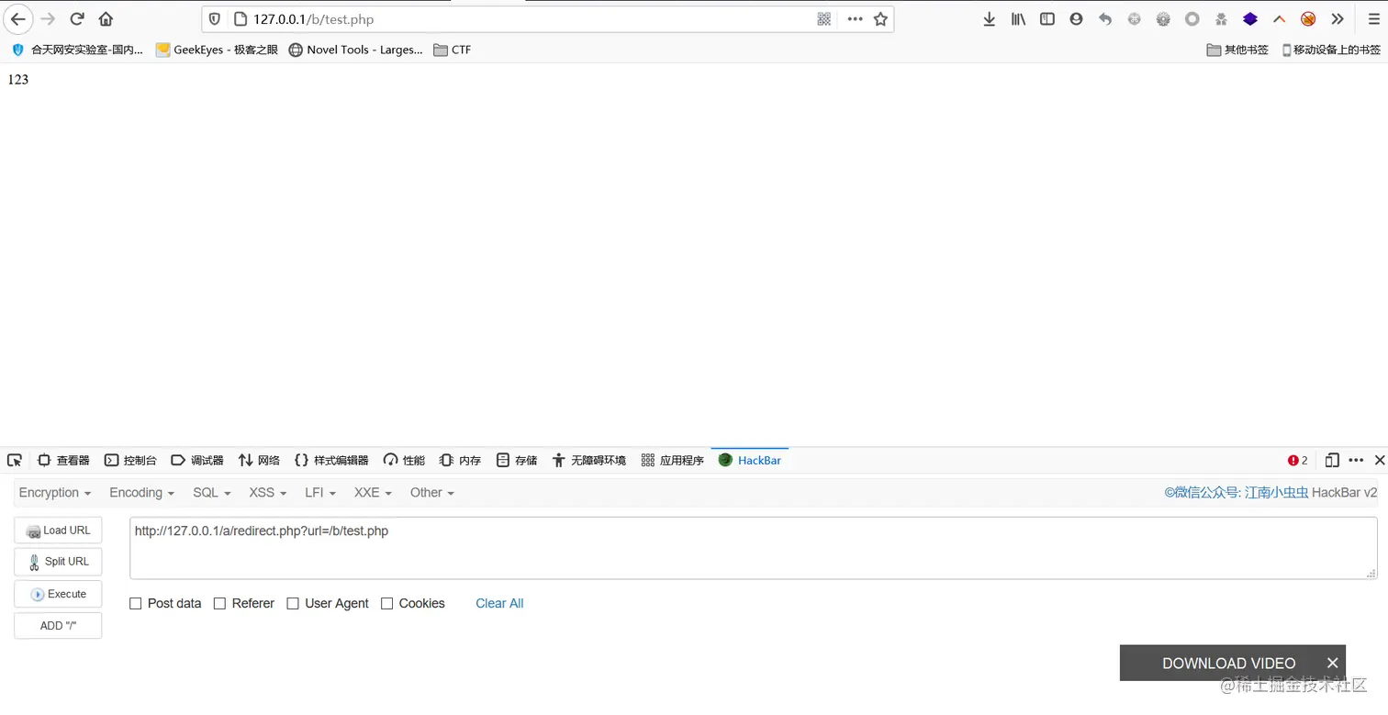Viewport: 1388px width, 715px height.
Task: Click the orange blocked extension icon
Action: (1308, 18)
